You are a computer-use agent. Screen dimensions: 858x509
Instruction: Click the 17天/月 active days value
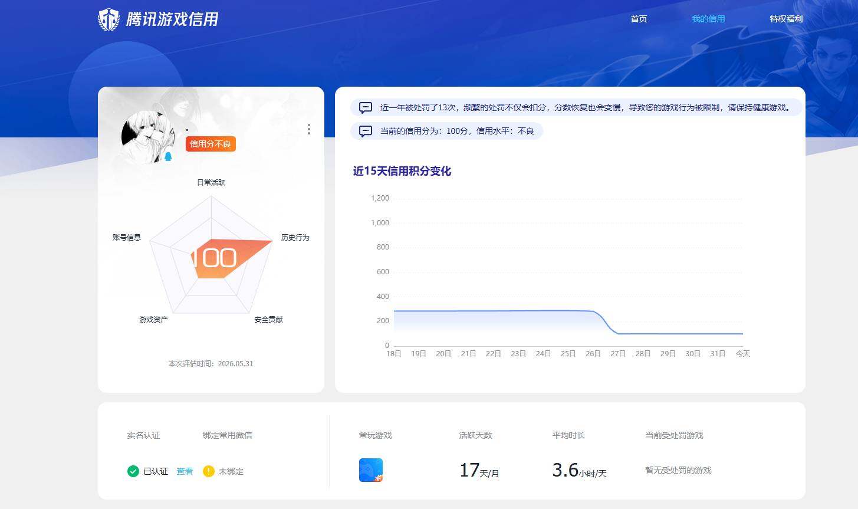[x=479, y=470]
